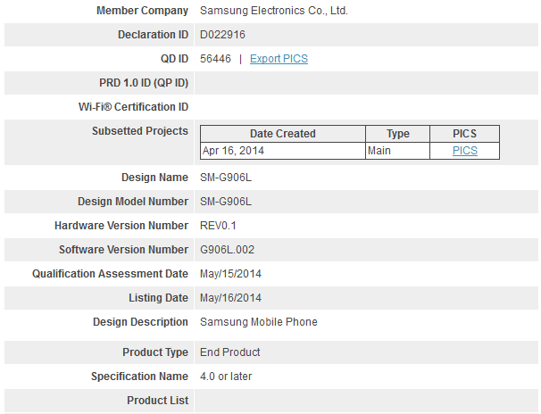Click the Specification Name label
Viewport: 541px width, 414px height.
tap(139, 377)
